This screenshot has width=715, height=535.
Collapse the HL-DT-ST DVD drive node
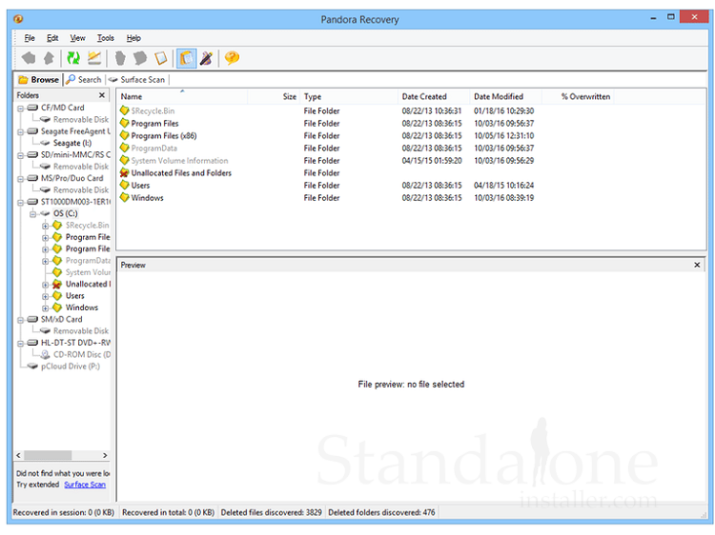pos(21,344)
